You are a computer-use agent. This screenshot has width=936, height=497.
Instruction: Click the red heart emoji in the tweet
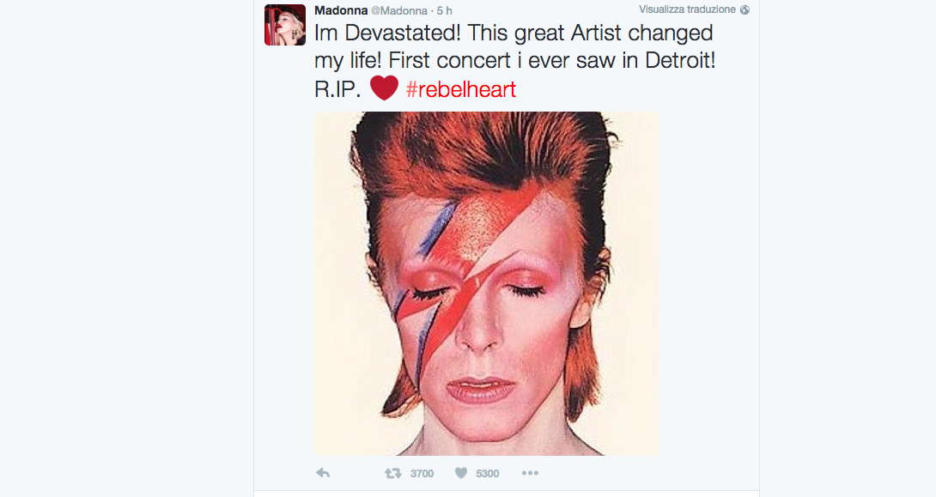pos(384,88)
